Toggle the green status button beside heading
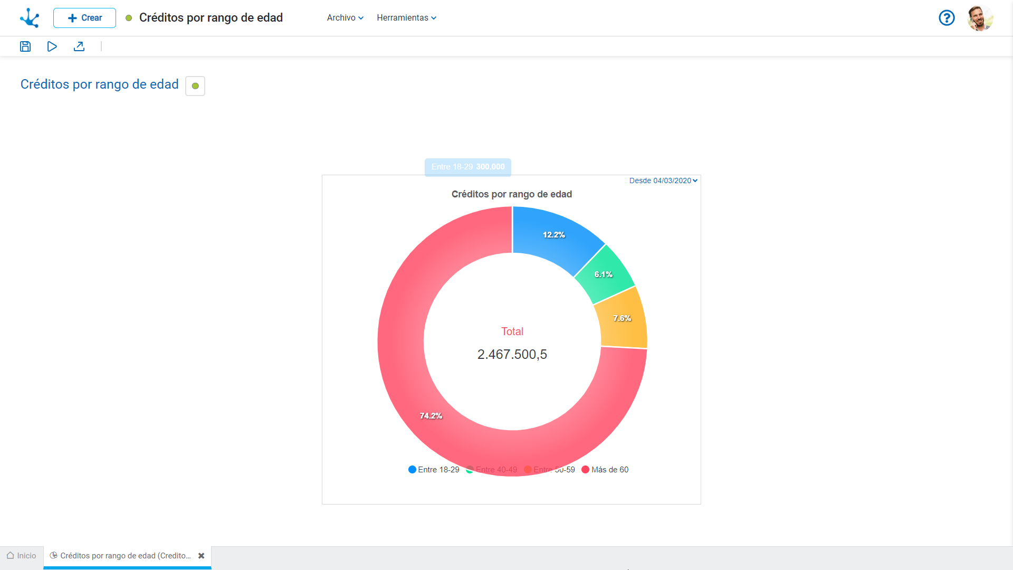 coord(195,86)
